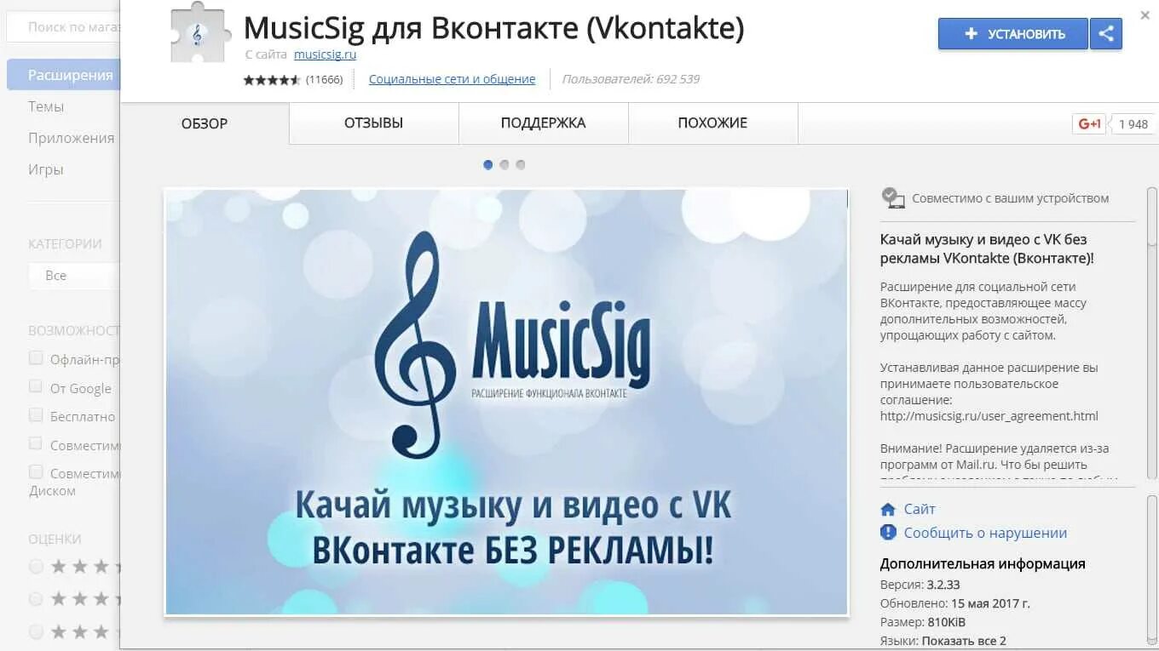This screenshot has height=651, width=1159.
Task: Switch to the Обзор tab
Action: [205, 123]
